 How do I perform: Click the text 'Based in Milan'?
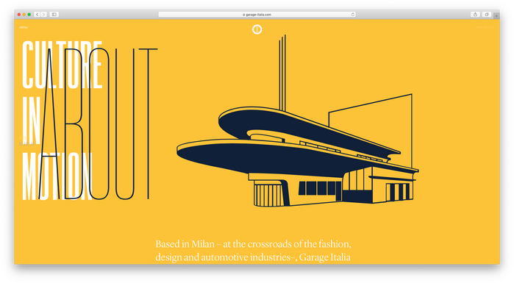185,244
